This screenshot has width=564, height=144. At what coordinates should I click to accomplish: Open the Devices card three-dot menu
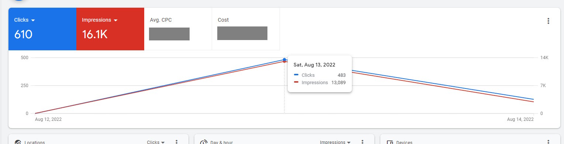[x=548, y=142]
